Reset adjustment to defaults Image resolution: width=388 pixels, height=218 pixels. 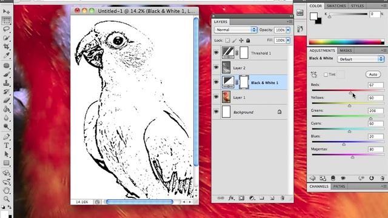point(372,178)
